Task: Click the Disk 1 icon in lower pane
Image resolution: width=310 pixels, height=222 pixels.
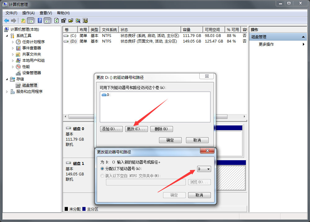Action: pos(69,163)
